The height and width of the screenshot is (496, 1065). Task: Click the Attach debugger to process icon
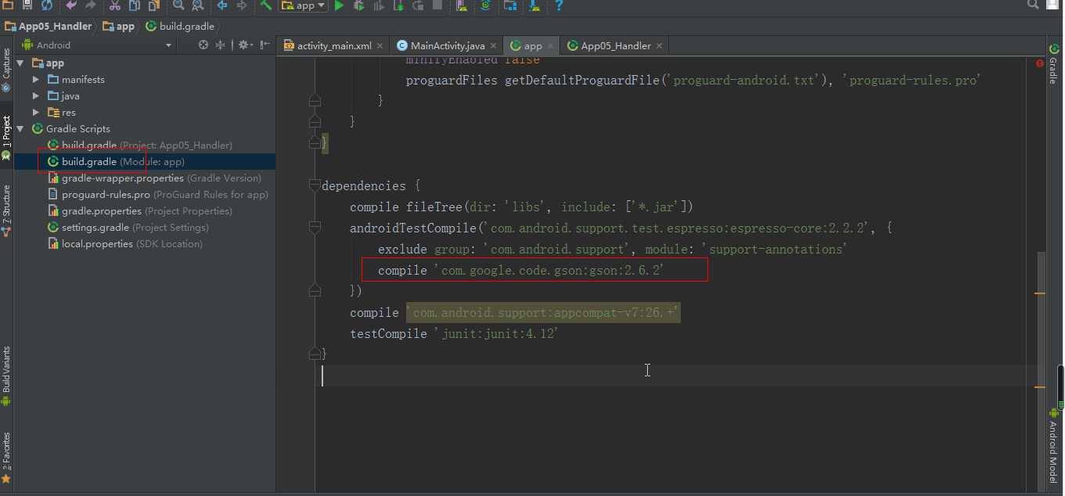(398, 5)
